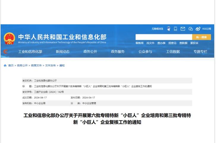Open 新闻动态 navigation menu
Image resolution: width=216 pixels, height=143 pixels.
click(63, 52)
